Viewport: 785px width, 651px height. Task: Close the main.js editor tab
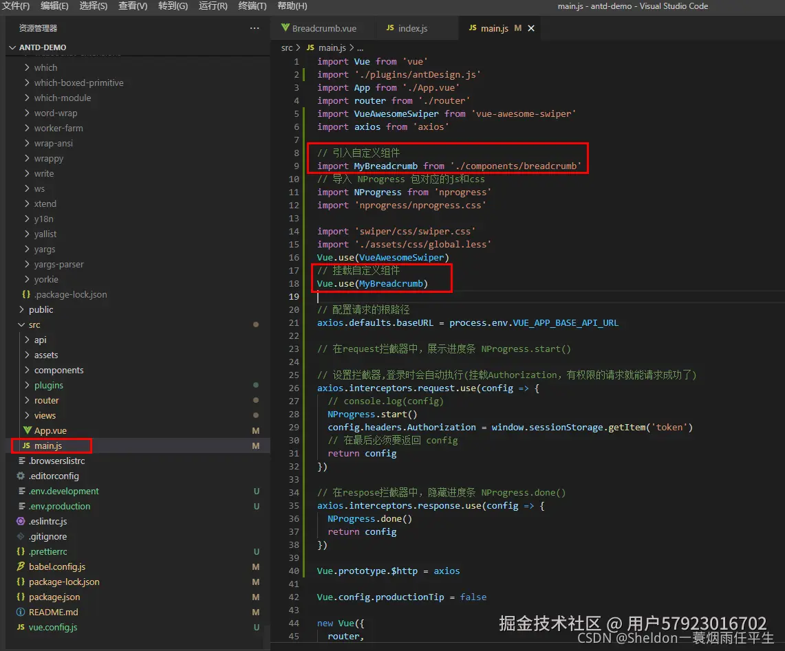click(531, 28)
